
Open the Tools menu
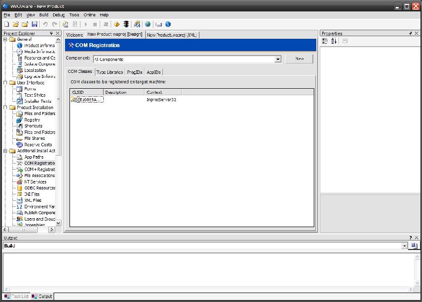point(74,15)
